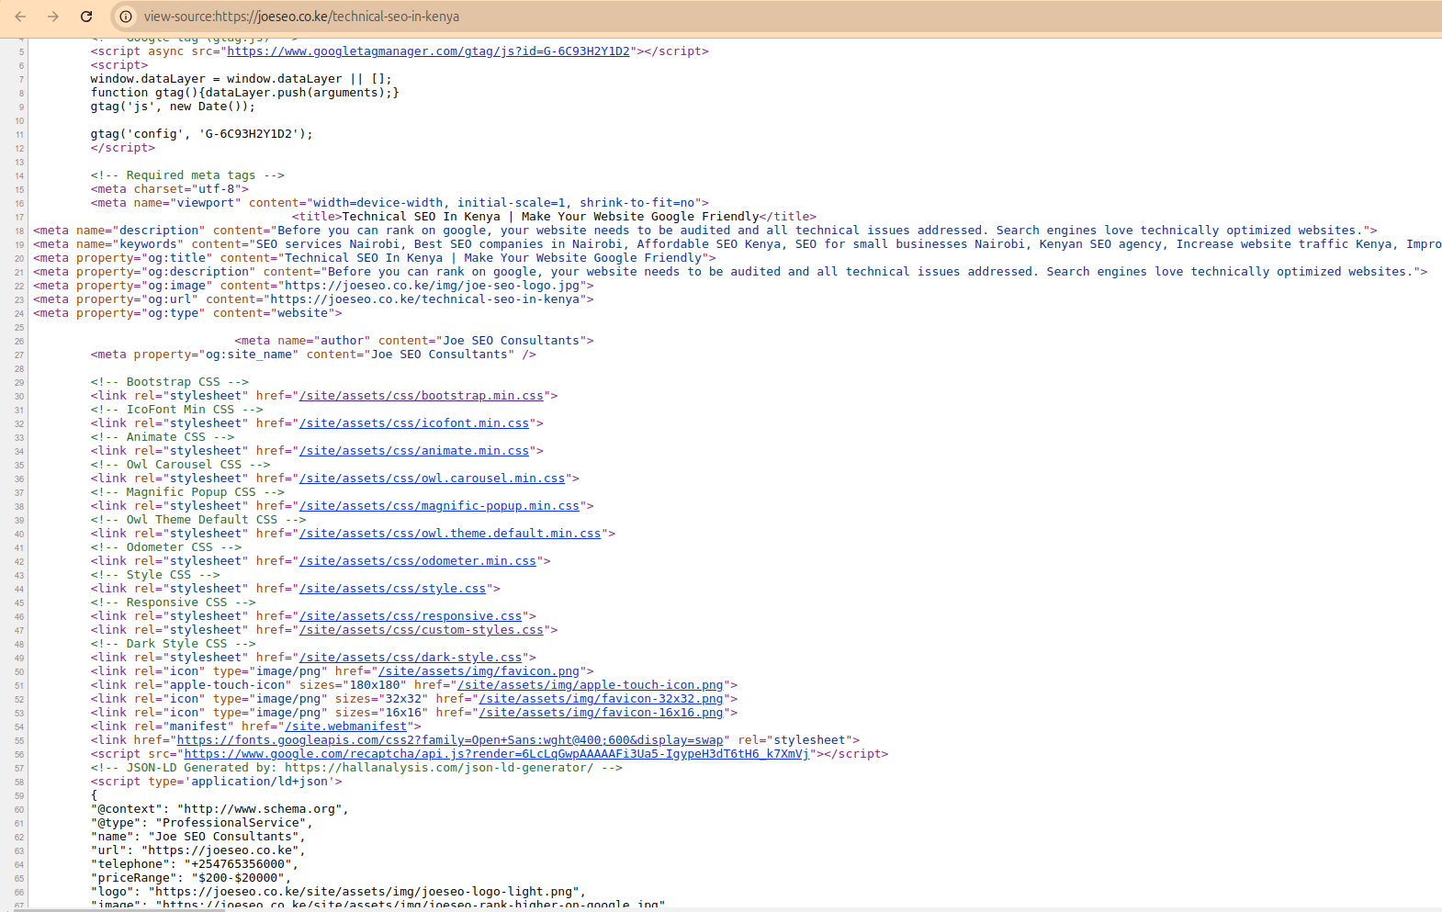Open the favicon-32x32.png link
This screenshot has height=912, width=1442.
(x=601, y=699)
